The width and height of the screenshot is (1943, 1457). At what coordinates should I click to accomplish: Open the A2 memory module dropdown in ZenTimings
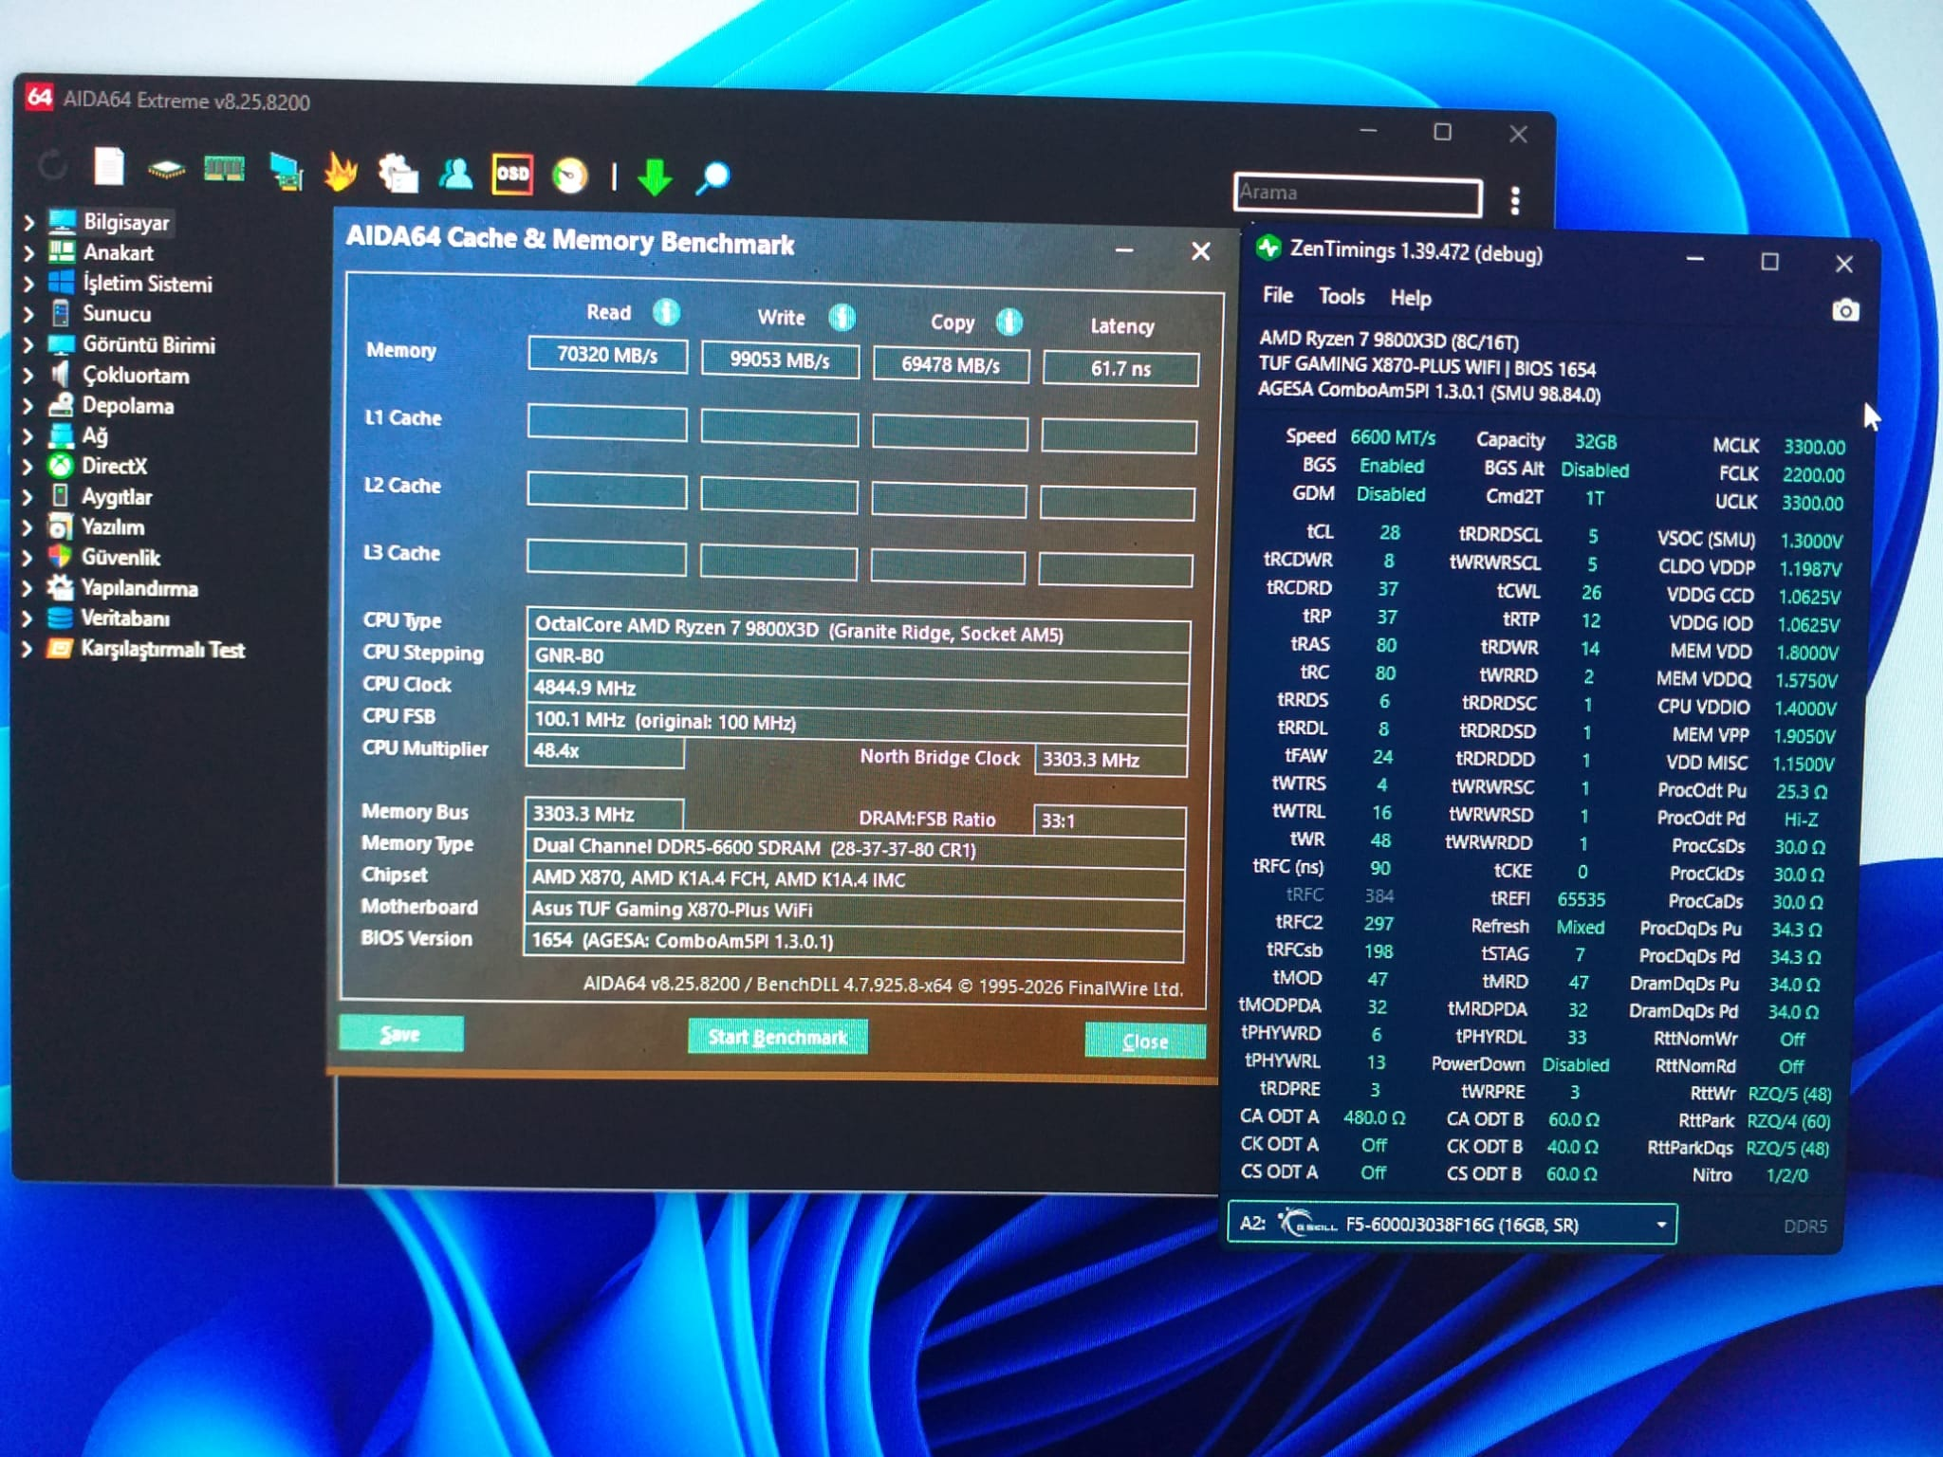(x=1452, y=1224)
